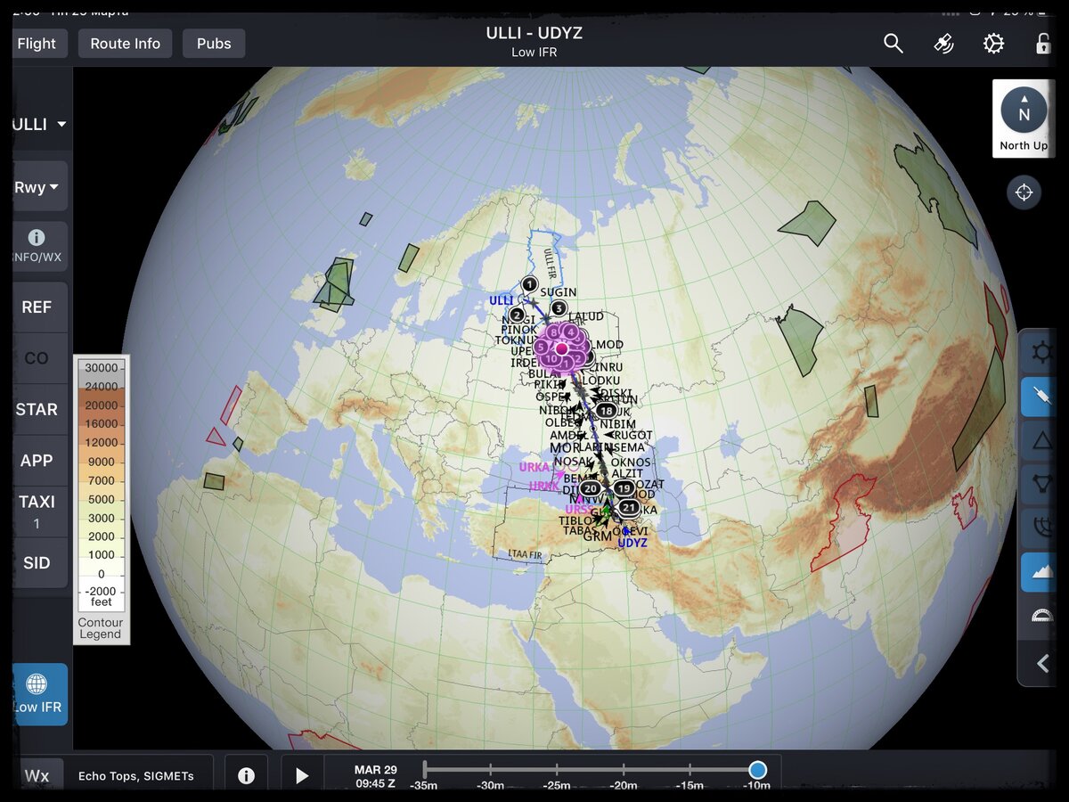Open Echo Tops, SIGMETs layer selector
This screenshot has height=802, width=1069.
click(x=135, y=775)
